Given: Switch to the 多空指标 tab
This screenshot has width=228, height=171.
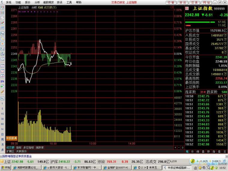Looking at the screenshot, I should [x=28, y=148].
